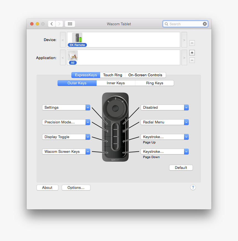238x241 pixels.
Task: Add an application with the plus button
Action: 192,53
